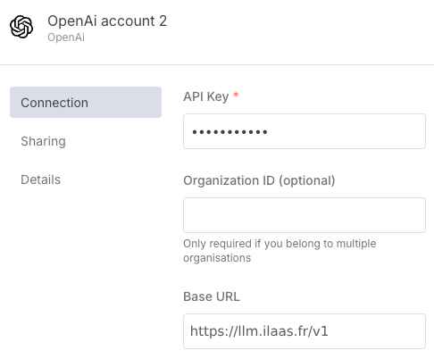Click 'llm.ilaas.fr' within the Base URL
Viewport: 434px width, 359px height.
point(270,331)
